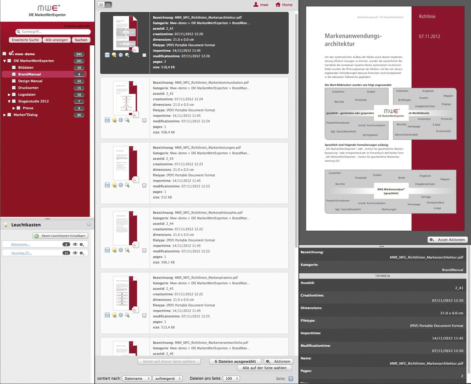Download the Markenkommunikation.pdf asset via floppy icon
The width and height of the screenshot is (471, 384).
point(107,120)
